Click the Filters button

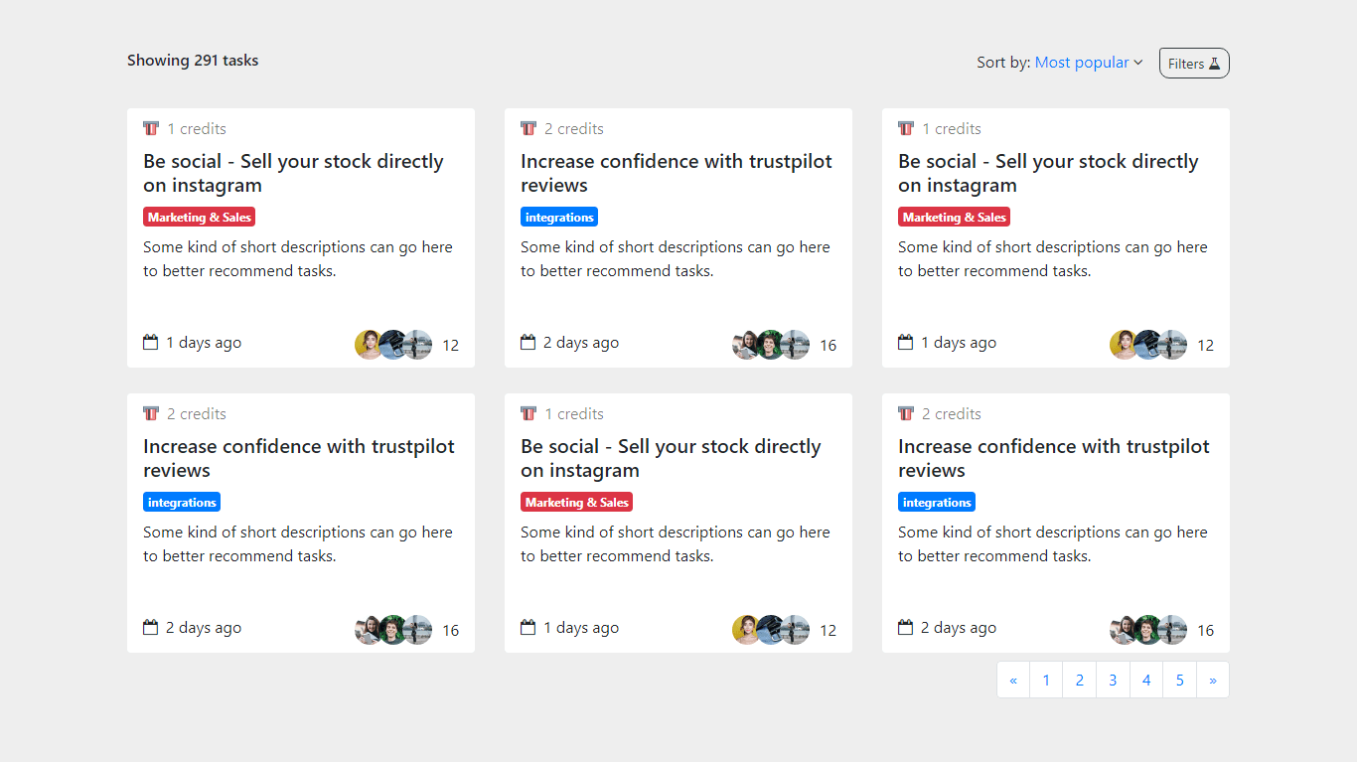click(x=1194, y=63)
